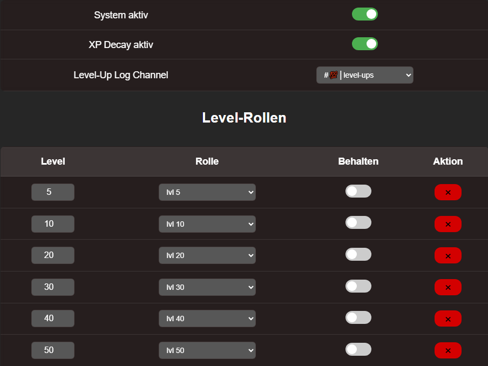Screen dimensions: 488x366
Task: Remove the level 40 role entry
Action: click(448, 318)
